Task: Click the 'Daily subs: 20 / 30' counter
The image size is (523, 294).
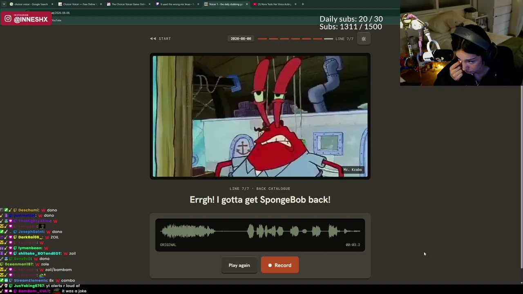Action: [x=351, y=19]
